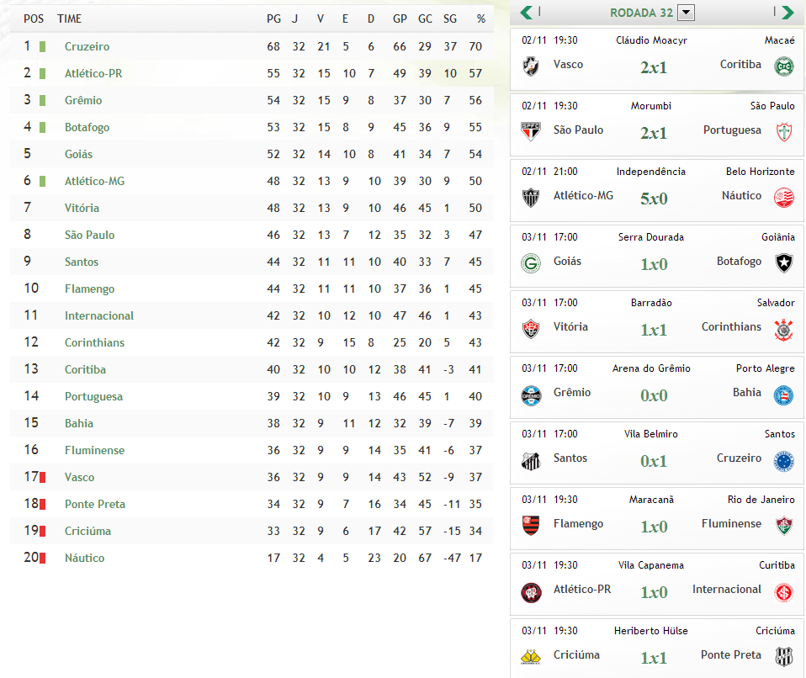Open Cruzeiro team link in standings
The image size is (806, 678).
pos(87,46)
